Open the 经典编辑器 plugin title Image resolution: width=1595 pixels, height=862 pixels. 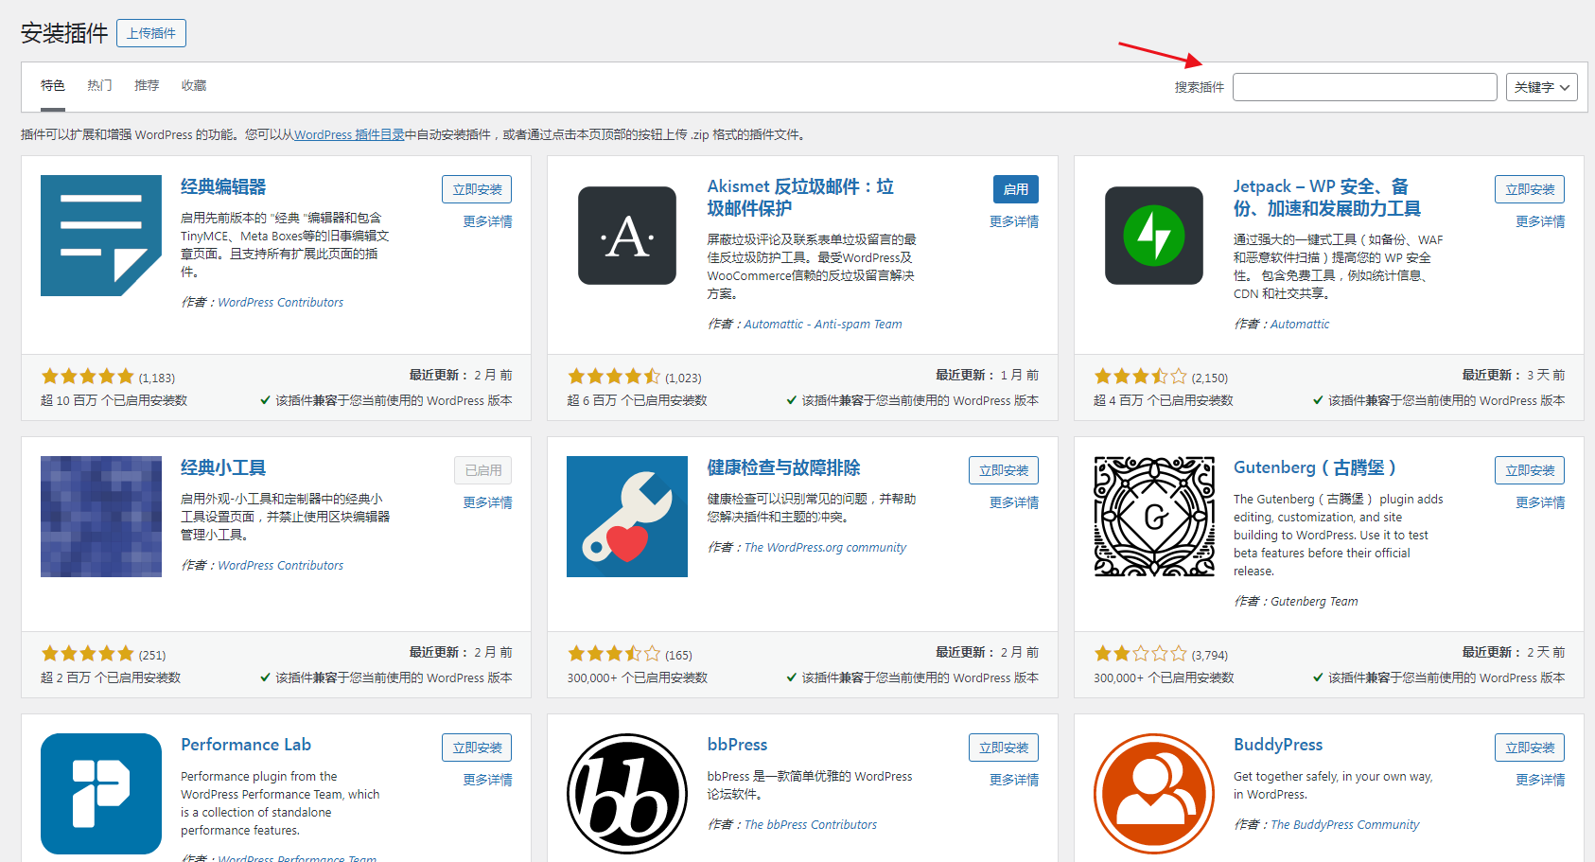coord(223,186)
